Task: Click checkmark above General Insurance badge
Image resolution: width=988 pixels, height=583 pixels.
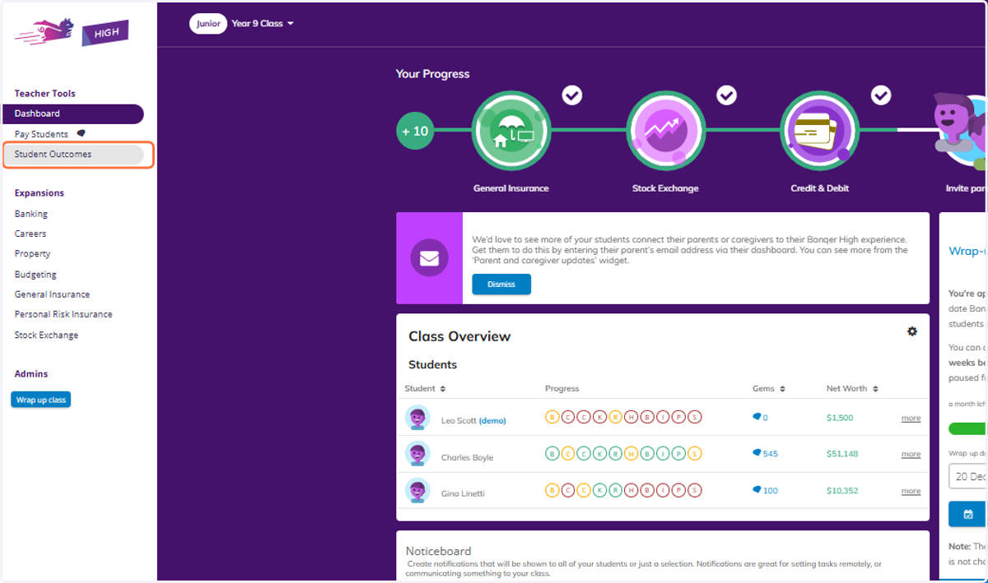Action: coord(572,95)
